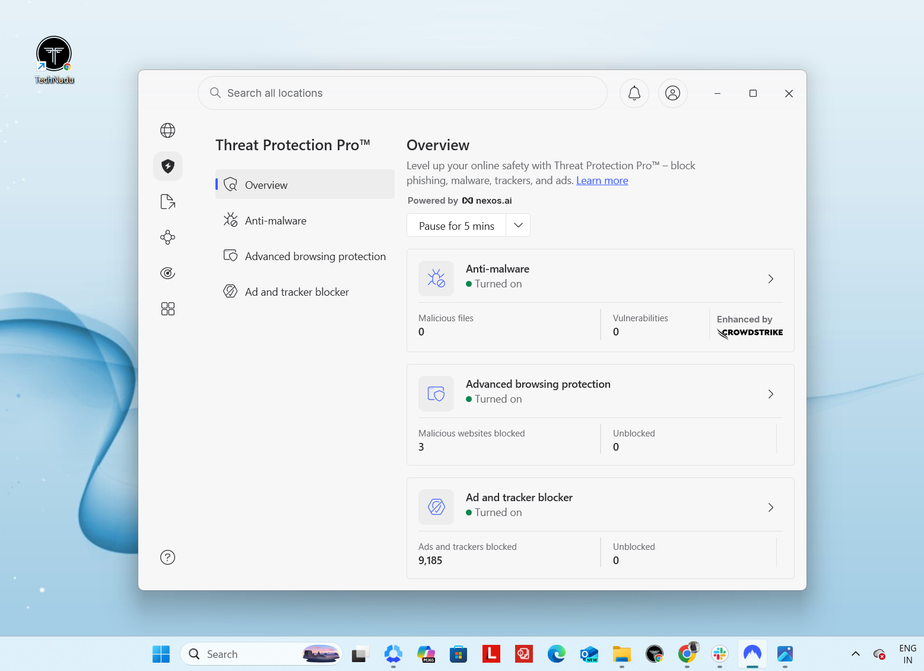Focus the Search all locations field

click(x=402, y=93)
